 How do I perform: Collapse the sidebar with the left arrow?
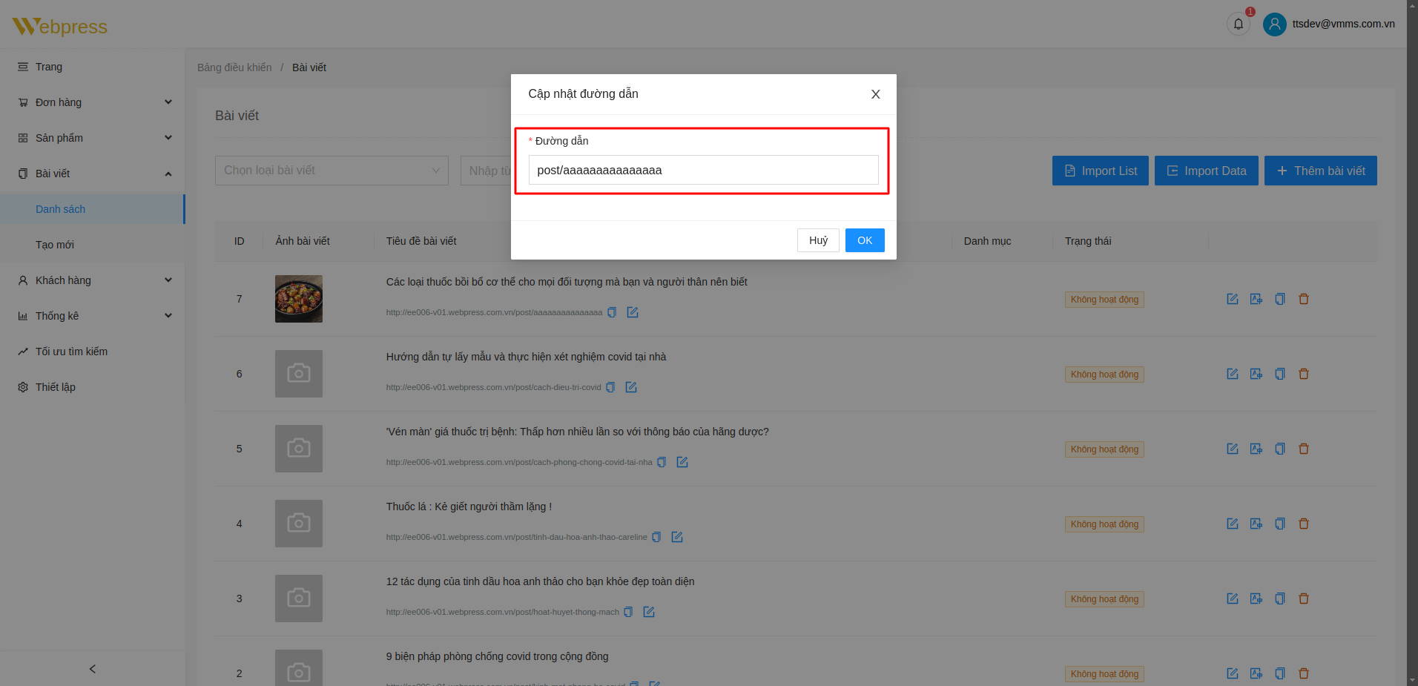point(93,669)
